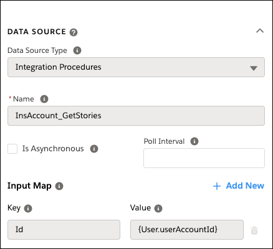Click the Input Map heading text

click(29, 186)
